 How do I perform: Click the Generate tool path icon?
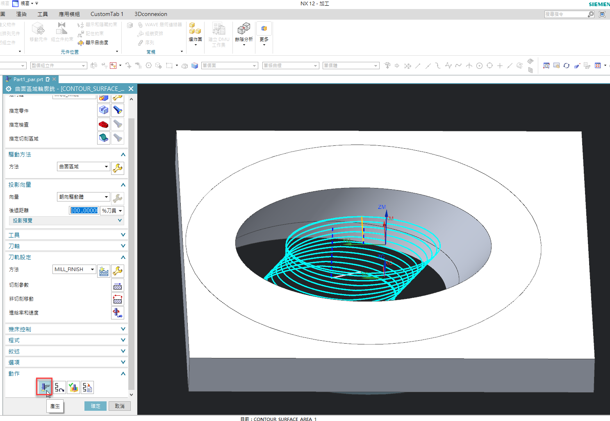coord(44,387)
